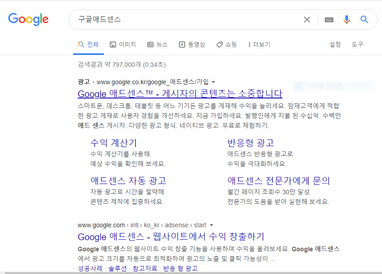
Task: Open the 반응형 광고 sitelink
Action: click(251, 143)
